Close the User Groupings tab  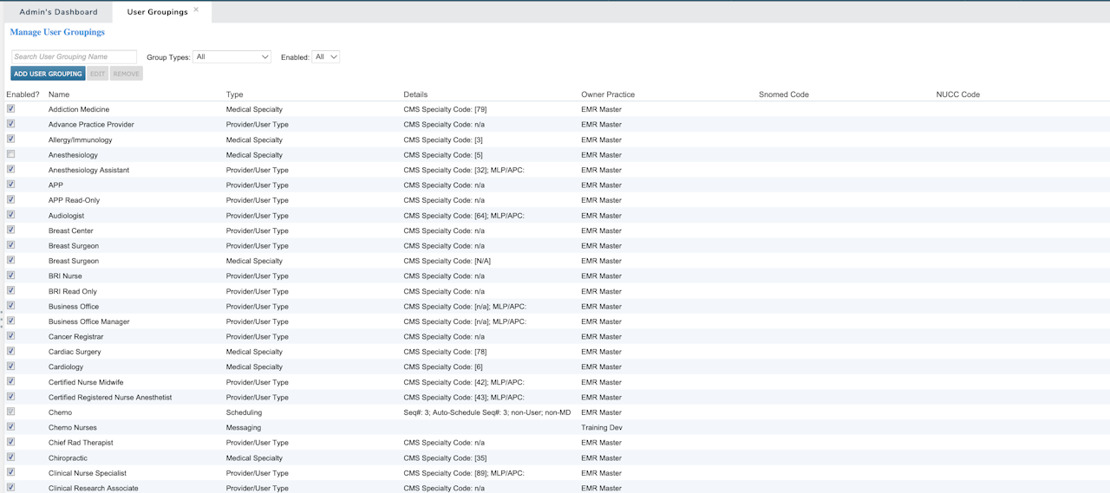pyautogui.click(x=196, y=10)
